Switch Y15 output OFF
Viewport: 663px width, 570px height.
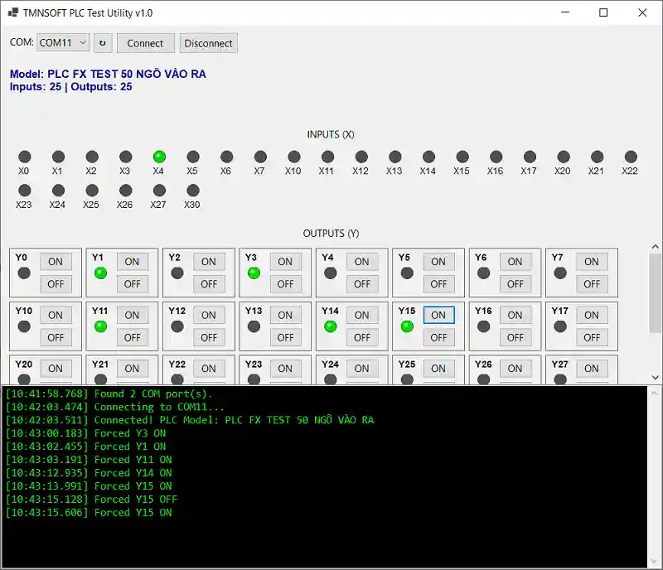438,337
